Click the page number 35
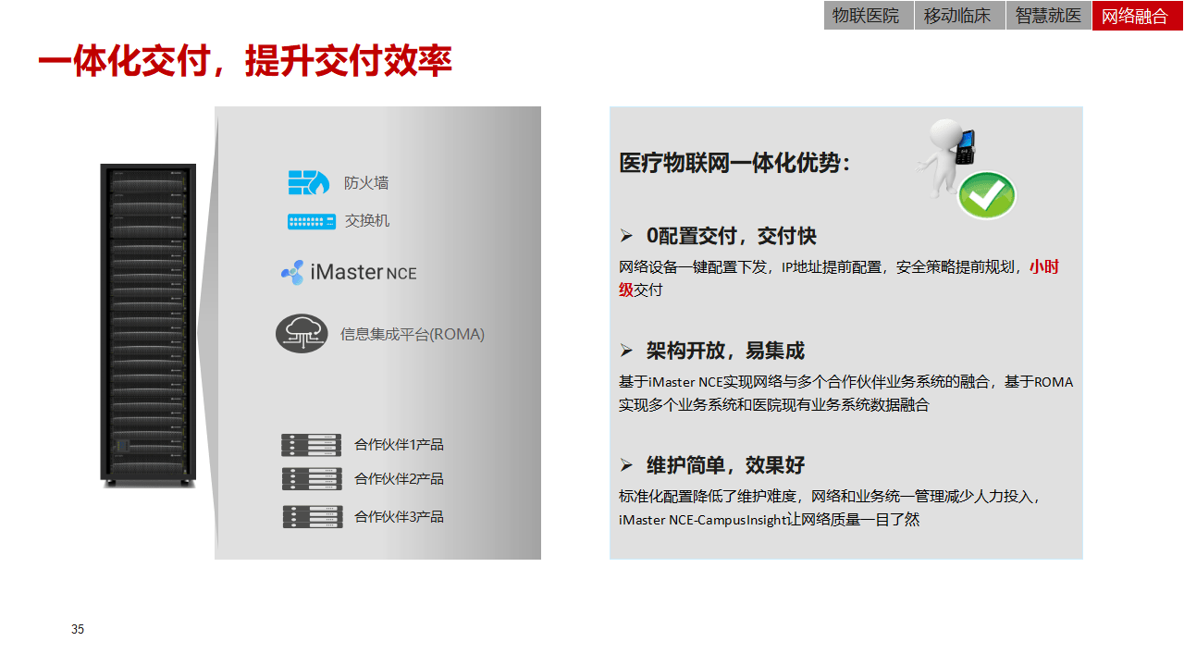This screenshot has height=666, width=1184. coord(78,630)
